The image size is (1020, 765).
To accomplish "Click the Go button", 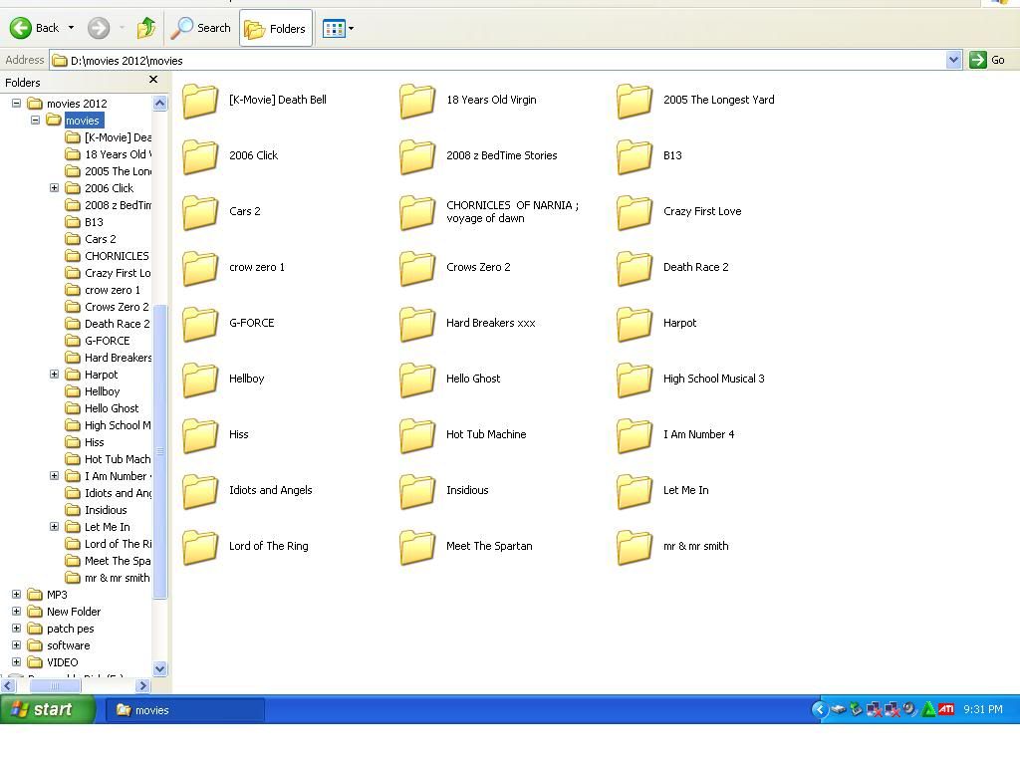I will click(987, 60).
